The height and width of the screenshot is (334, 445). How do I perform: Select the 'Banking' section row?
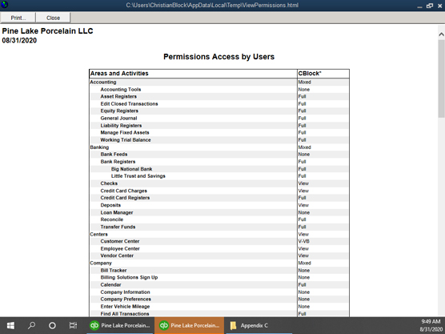(219, 147)
